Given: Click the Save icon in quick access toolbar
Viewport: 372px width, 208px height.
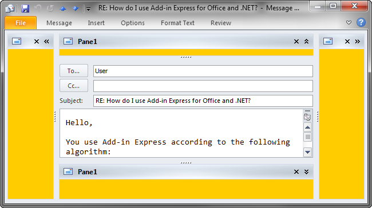Looking at the screenshot, I should 25,9.
